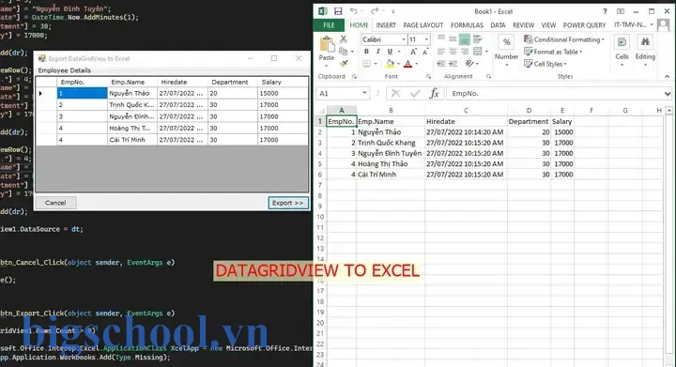This screenshot has width=676, height=367.
Task: Open the Format as Table gallery
Action: 553,52
